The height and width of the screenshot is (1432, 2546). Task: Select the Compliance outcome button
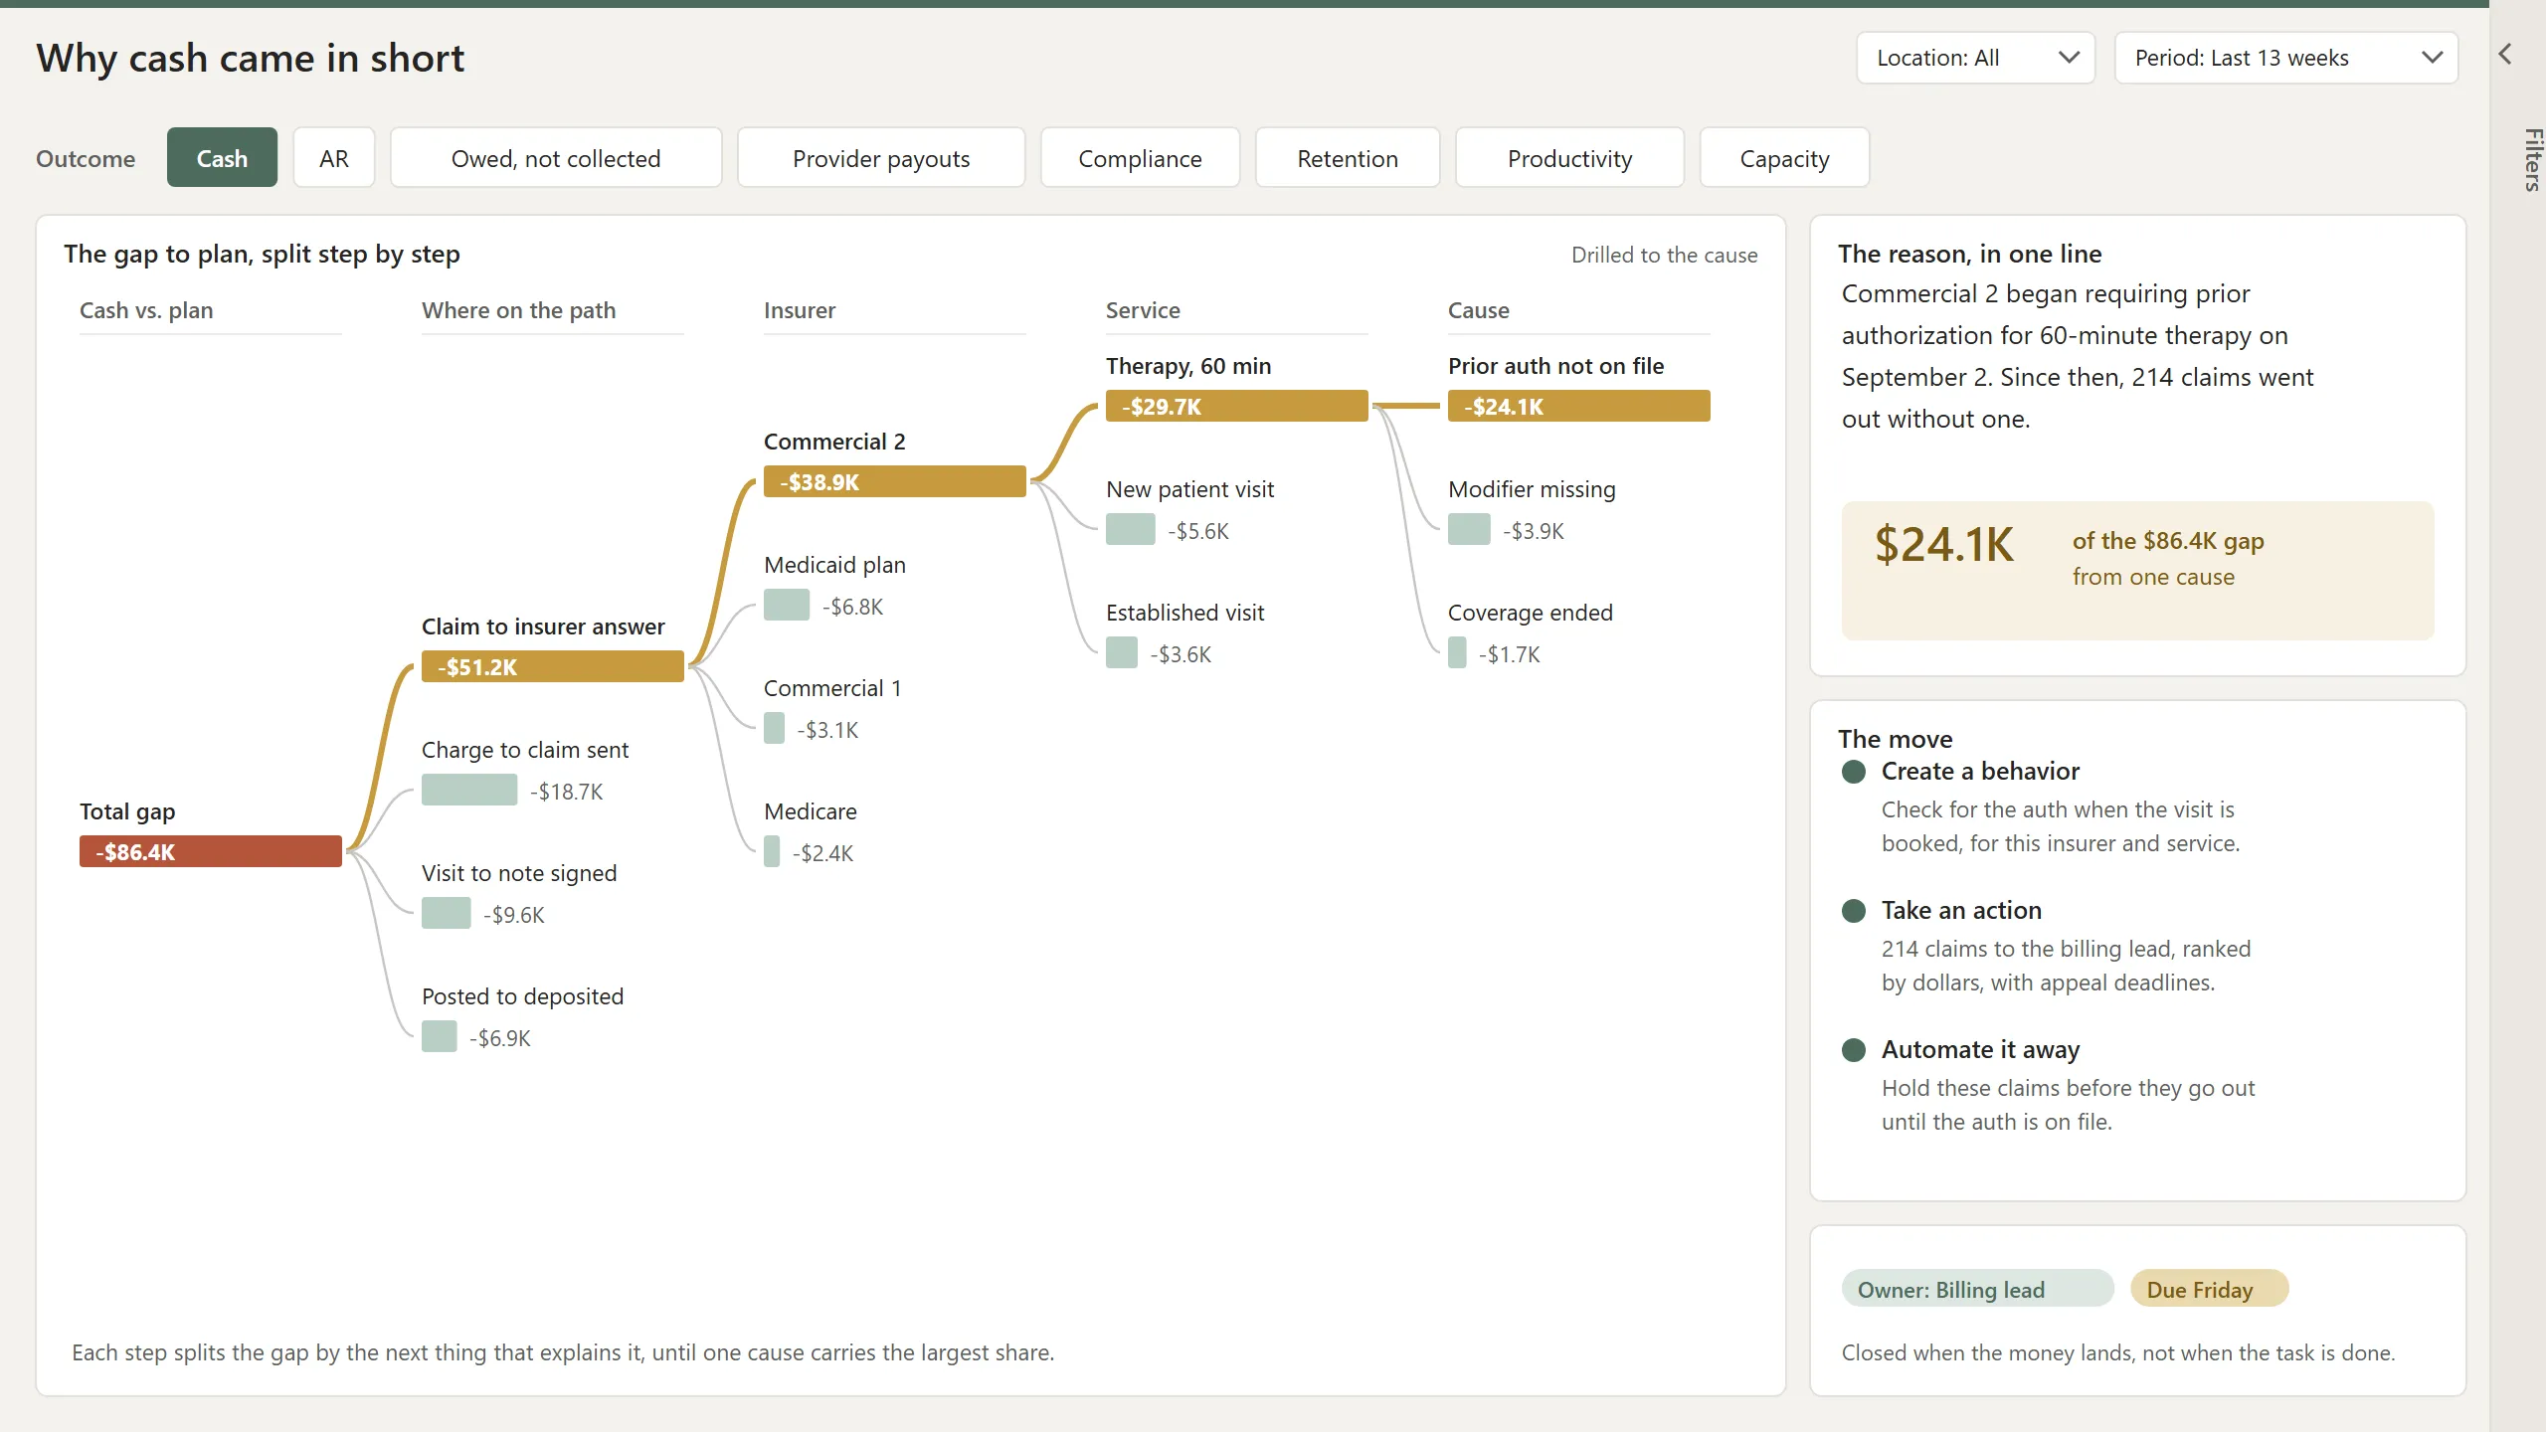[x=1140, y=158]
